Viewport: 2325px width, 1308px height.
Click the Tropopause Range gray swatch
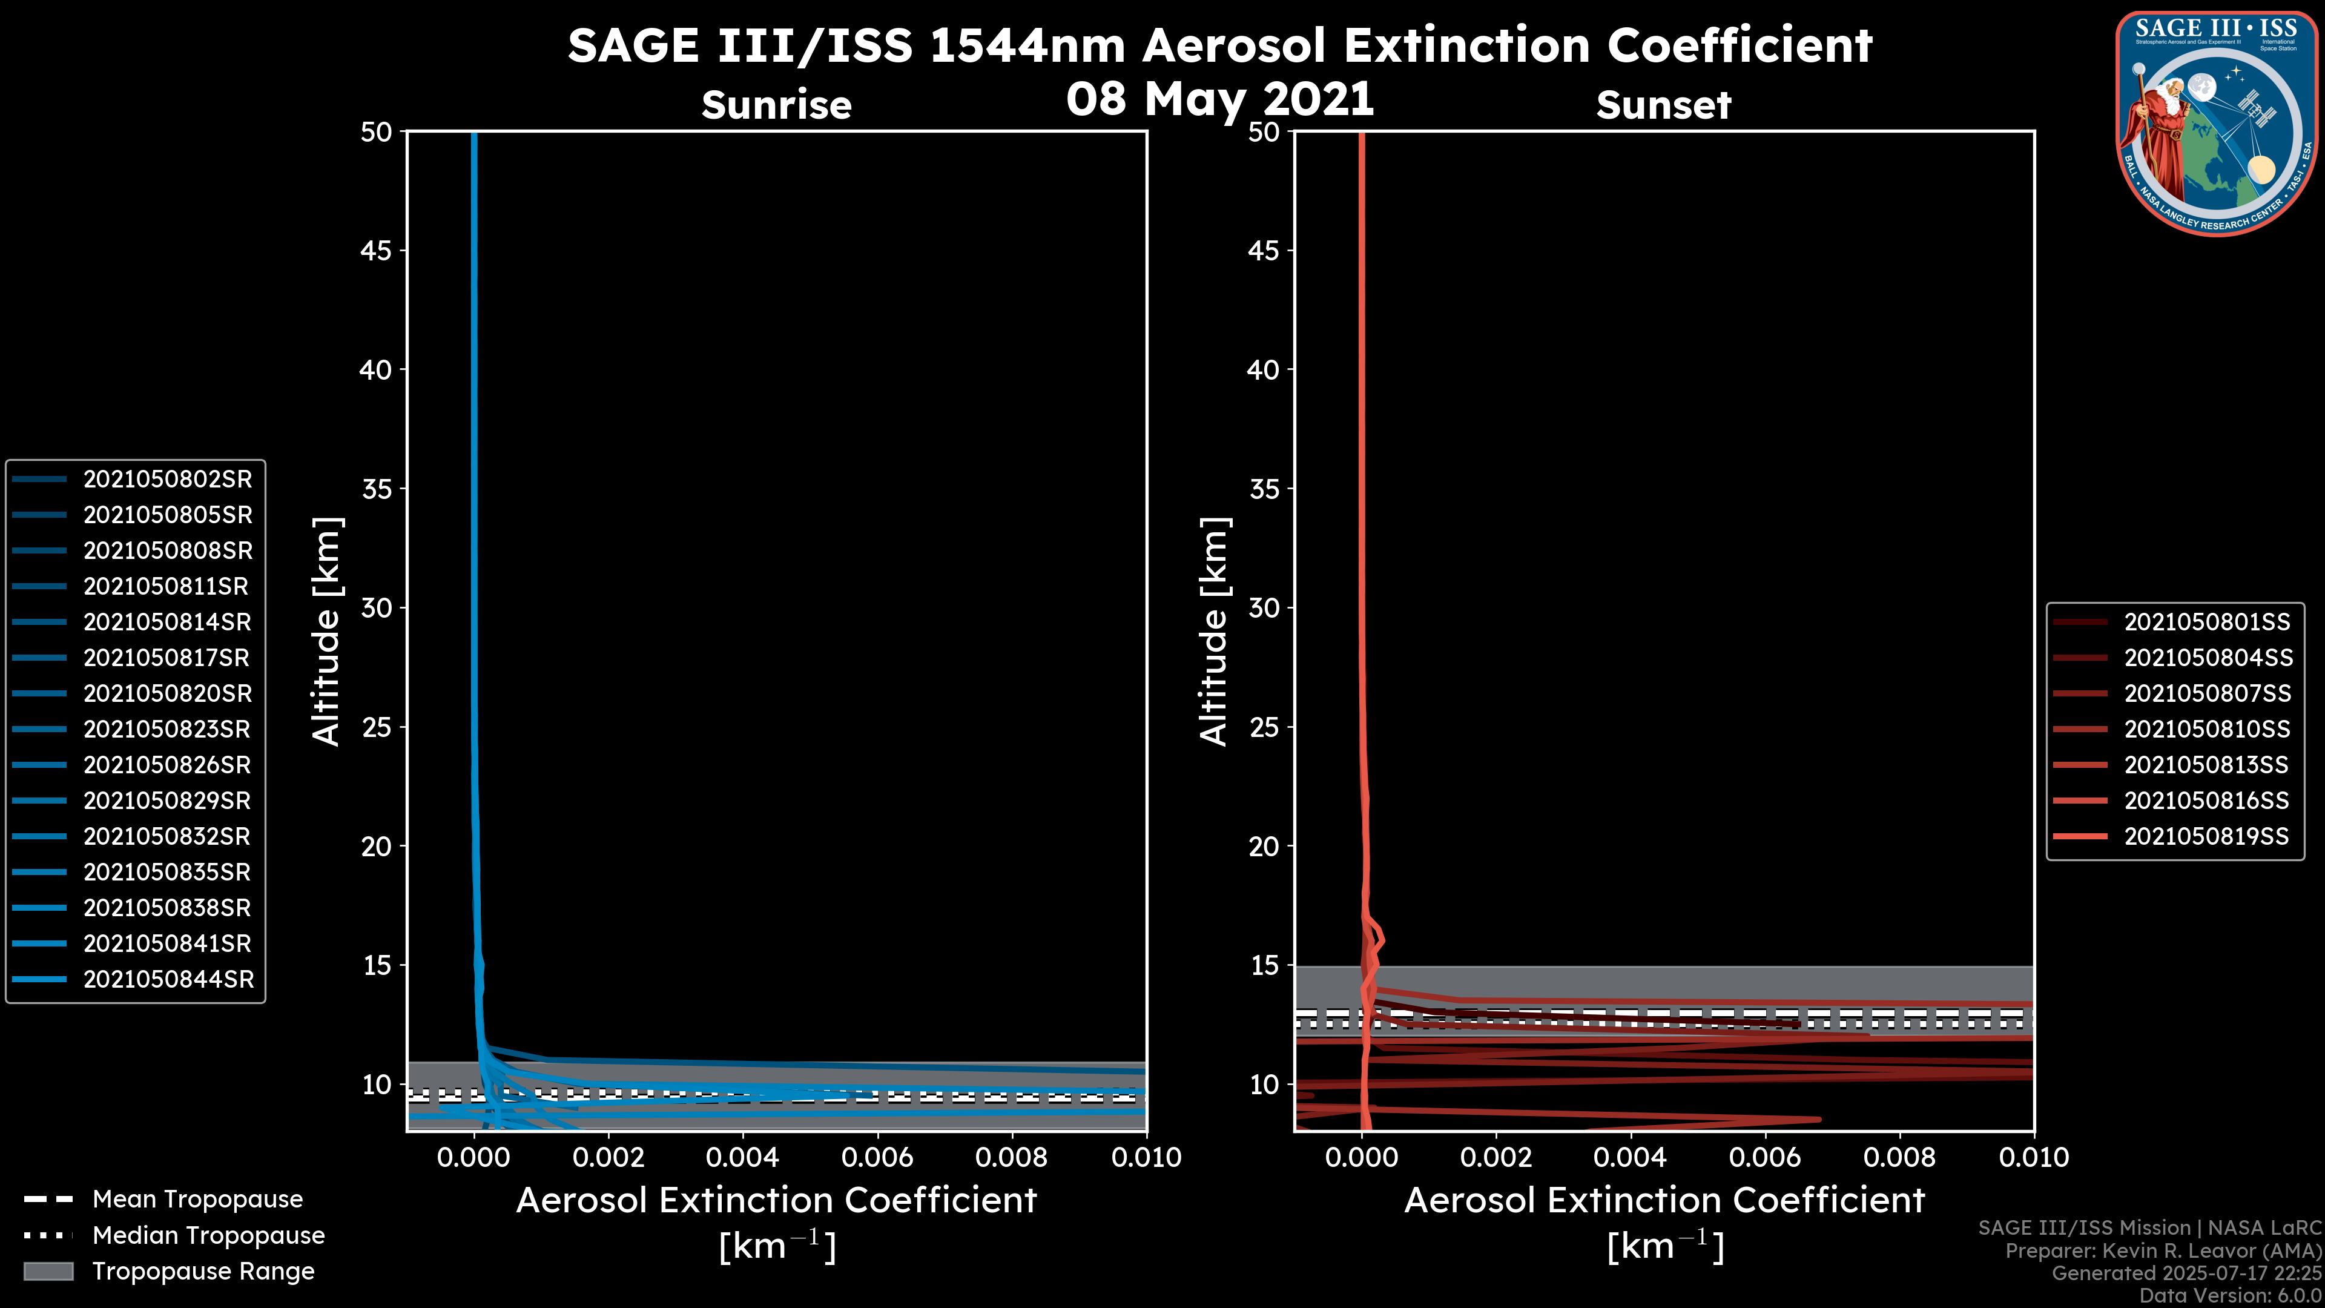48,1271
